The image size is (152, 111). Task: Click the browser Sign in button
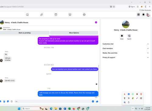click(x=132, y=7)
